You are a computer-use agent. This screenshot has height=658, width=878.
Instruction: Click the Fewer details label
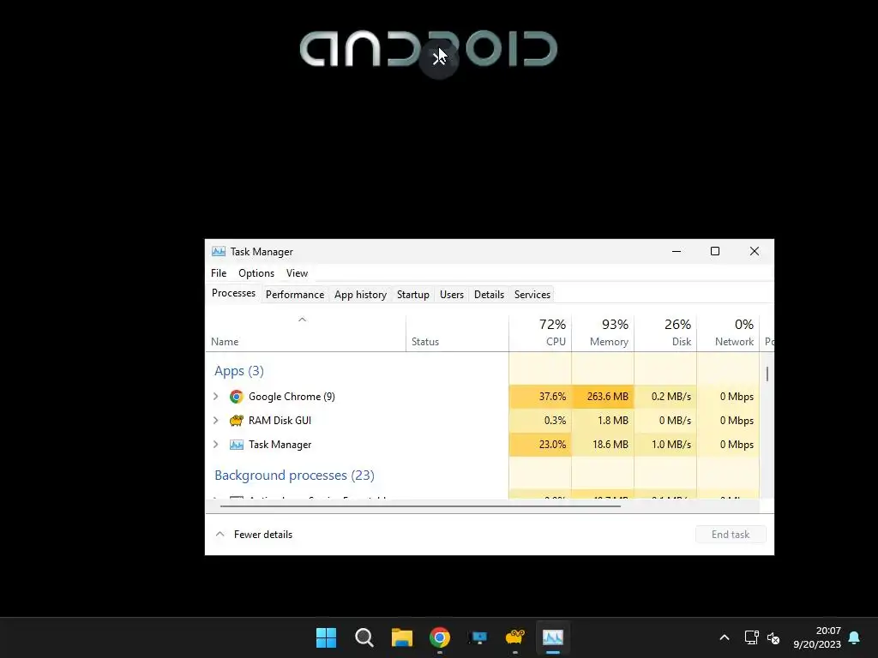(x=263, y=535)
